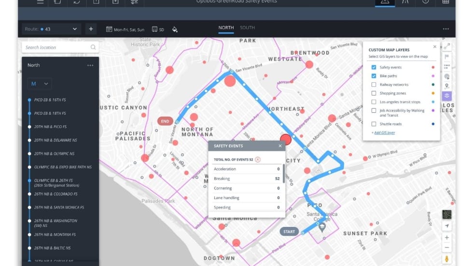This screenshot has height=266, width=473.
Task: Click the START marker on the map
Action: click(289, 232)
